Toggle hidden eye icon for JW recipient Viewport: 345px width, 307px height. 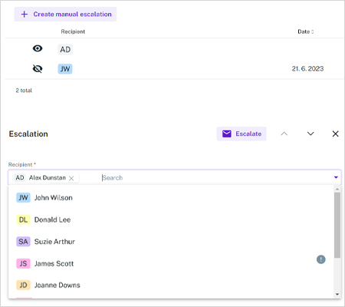pyautogui.click(x=38, y=69)
